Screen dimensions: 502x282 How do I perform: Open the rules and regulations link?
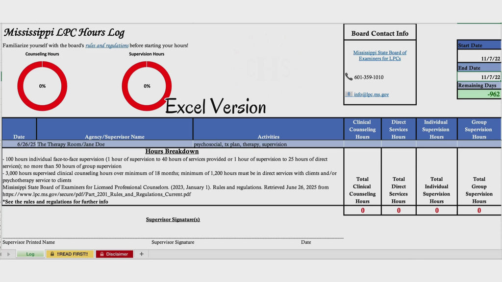coord(107,46)
